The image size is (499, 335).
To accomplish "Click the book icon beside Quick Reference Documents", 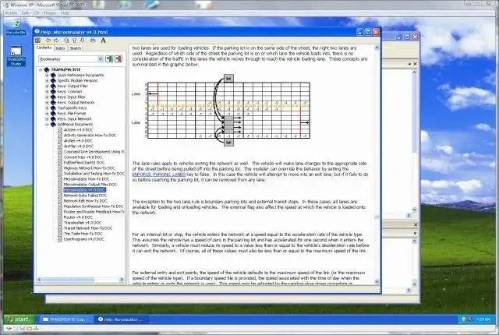I will click(53, 75).
